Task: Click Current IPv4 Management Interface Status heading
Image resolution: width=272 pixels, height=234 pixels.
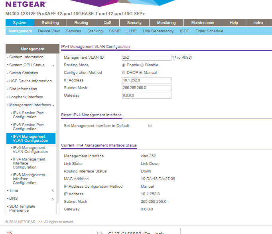Action: tap(99, 145)
